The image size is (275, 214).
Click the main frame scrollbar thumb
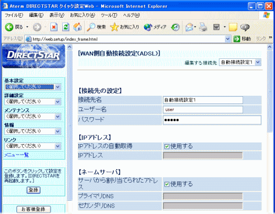(x=269, y=91)
